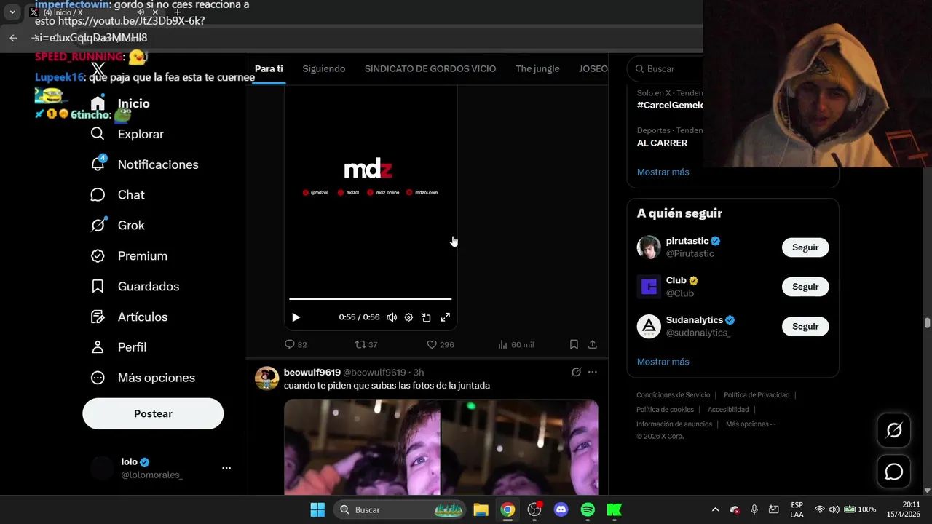This screenshot has width=932, height=524.
Task: Open floating Grok button
Action: tap(893, 431)
